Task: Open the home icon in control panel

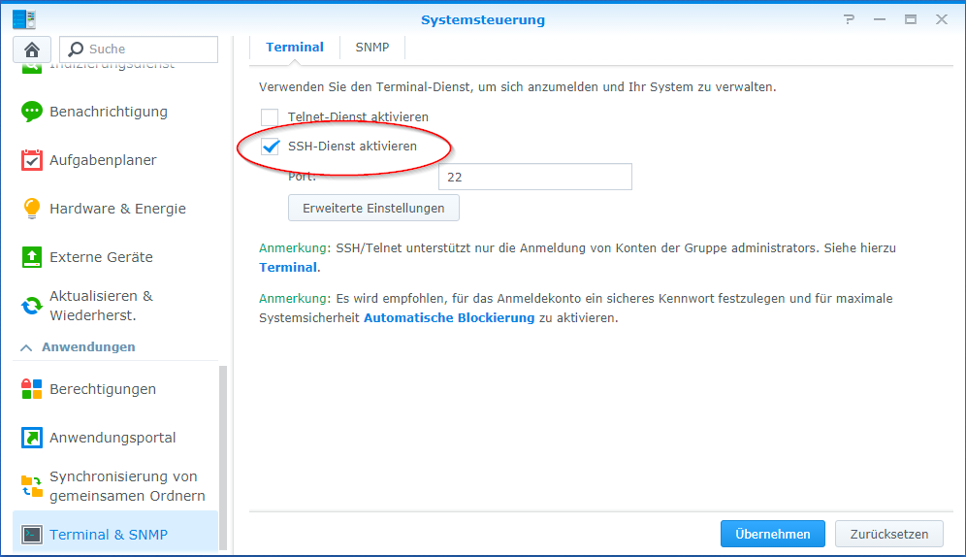Action: [x=32, y=49]
